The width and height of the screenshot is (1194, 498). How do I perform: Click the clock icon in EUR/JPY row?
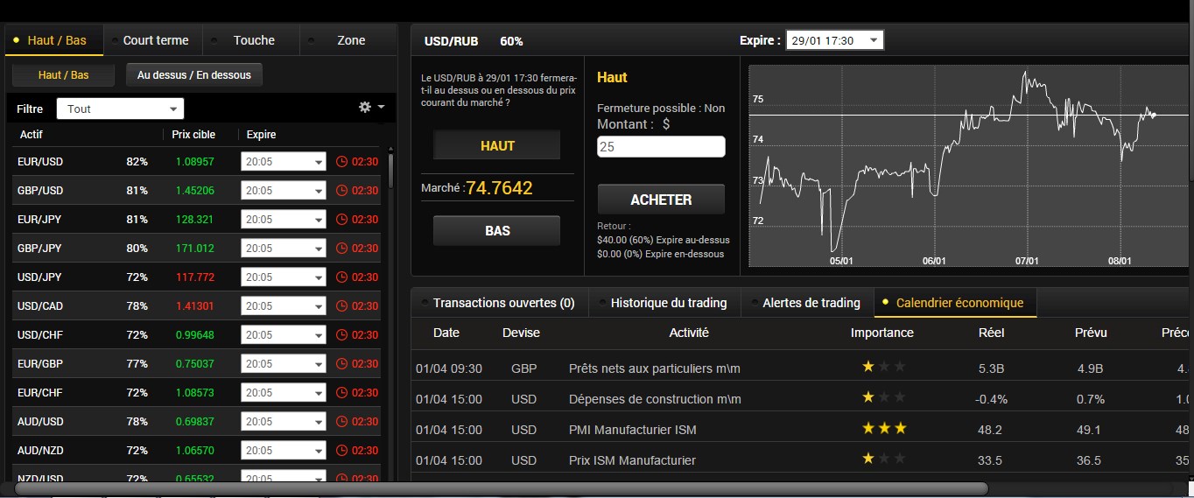(342, 219)
